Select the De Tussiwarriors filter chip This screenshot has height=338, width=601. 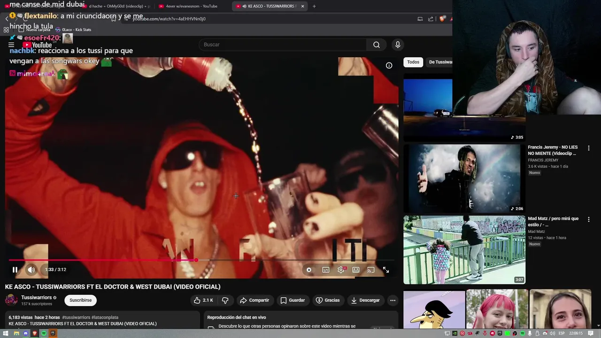(439, 62)
